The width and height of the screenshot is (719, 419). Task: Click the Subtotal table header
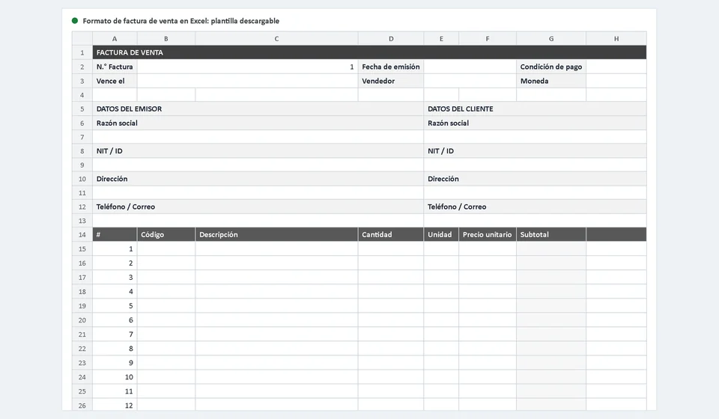[551, 234]
